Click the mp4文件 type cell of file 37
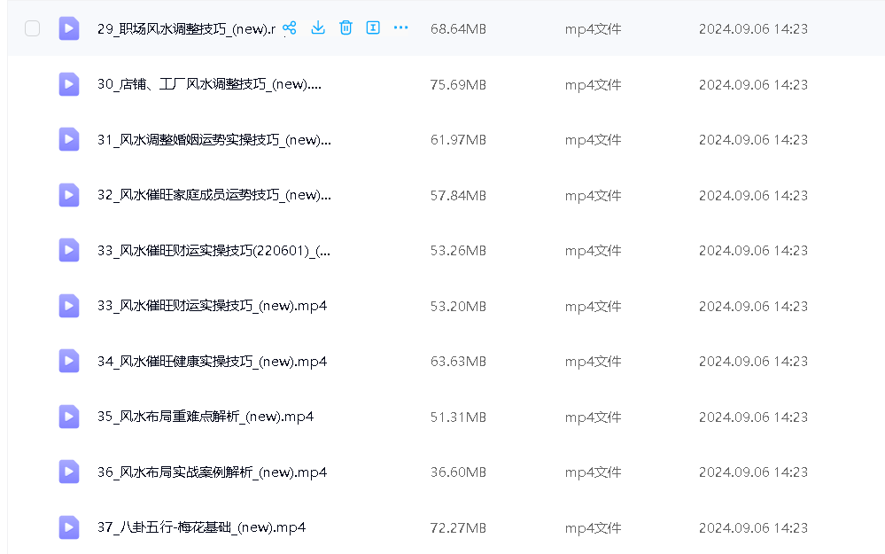This screenshot has width=885, height=554. point(593,527)
